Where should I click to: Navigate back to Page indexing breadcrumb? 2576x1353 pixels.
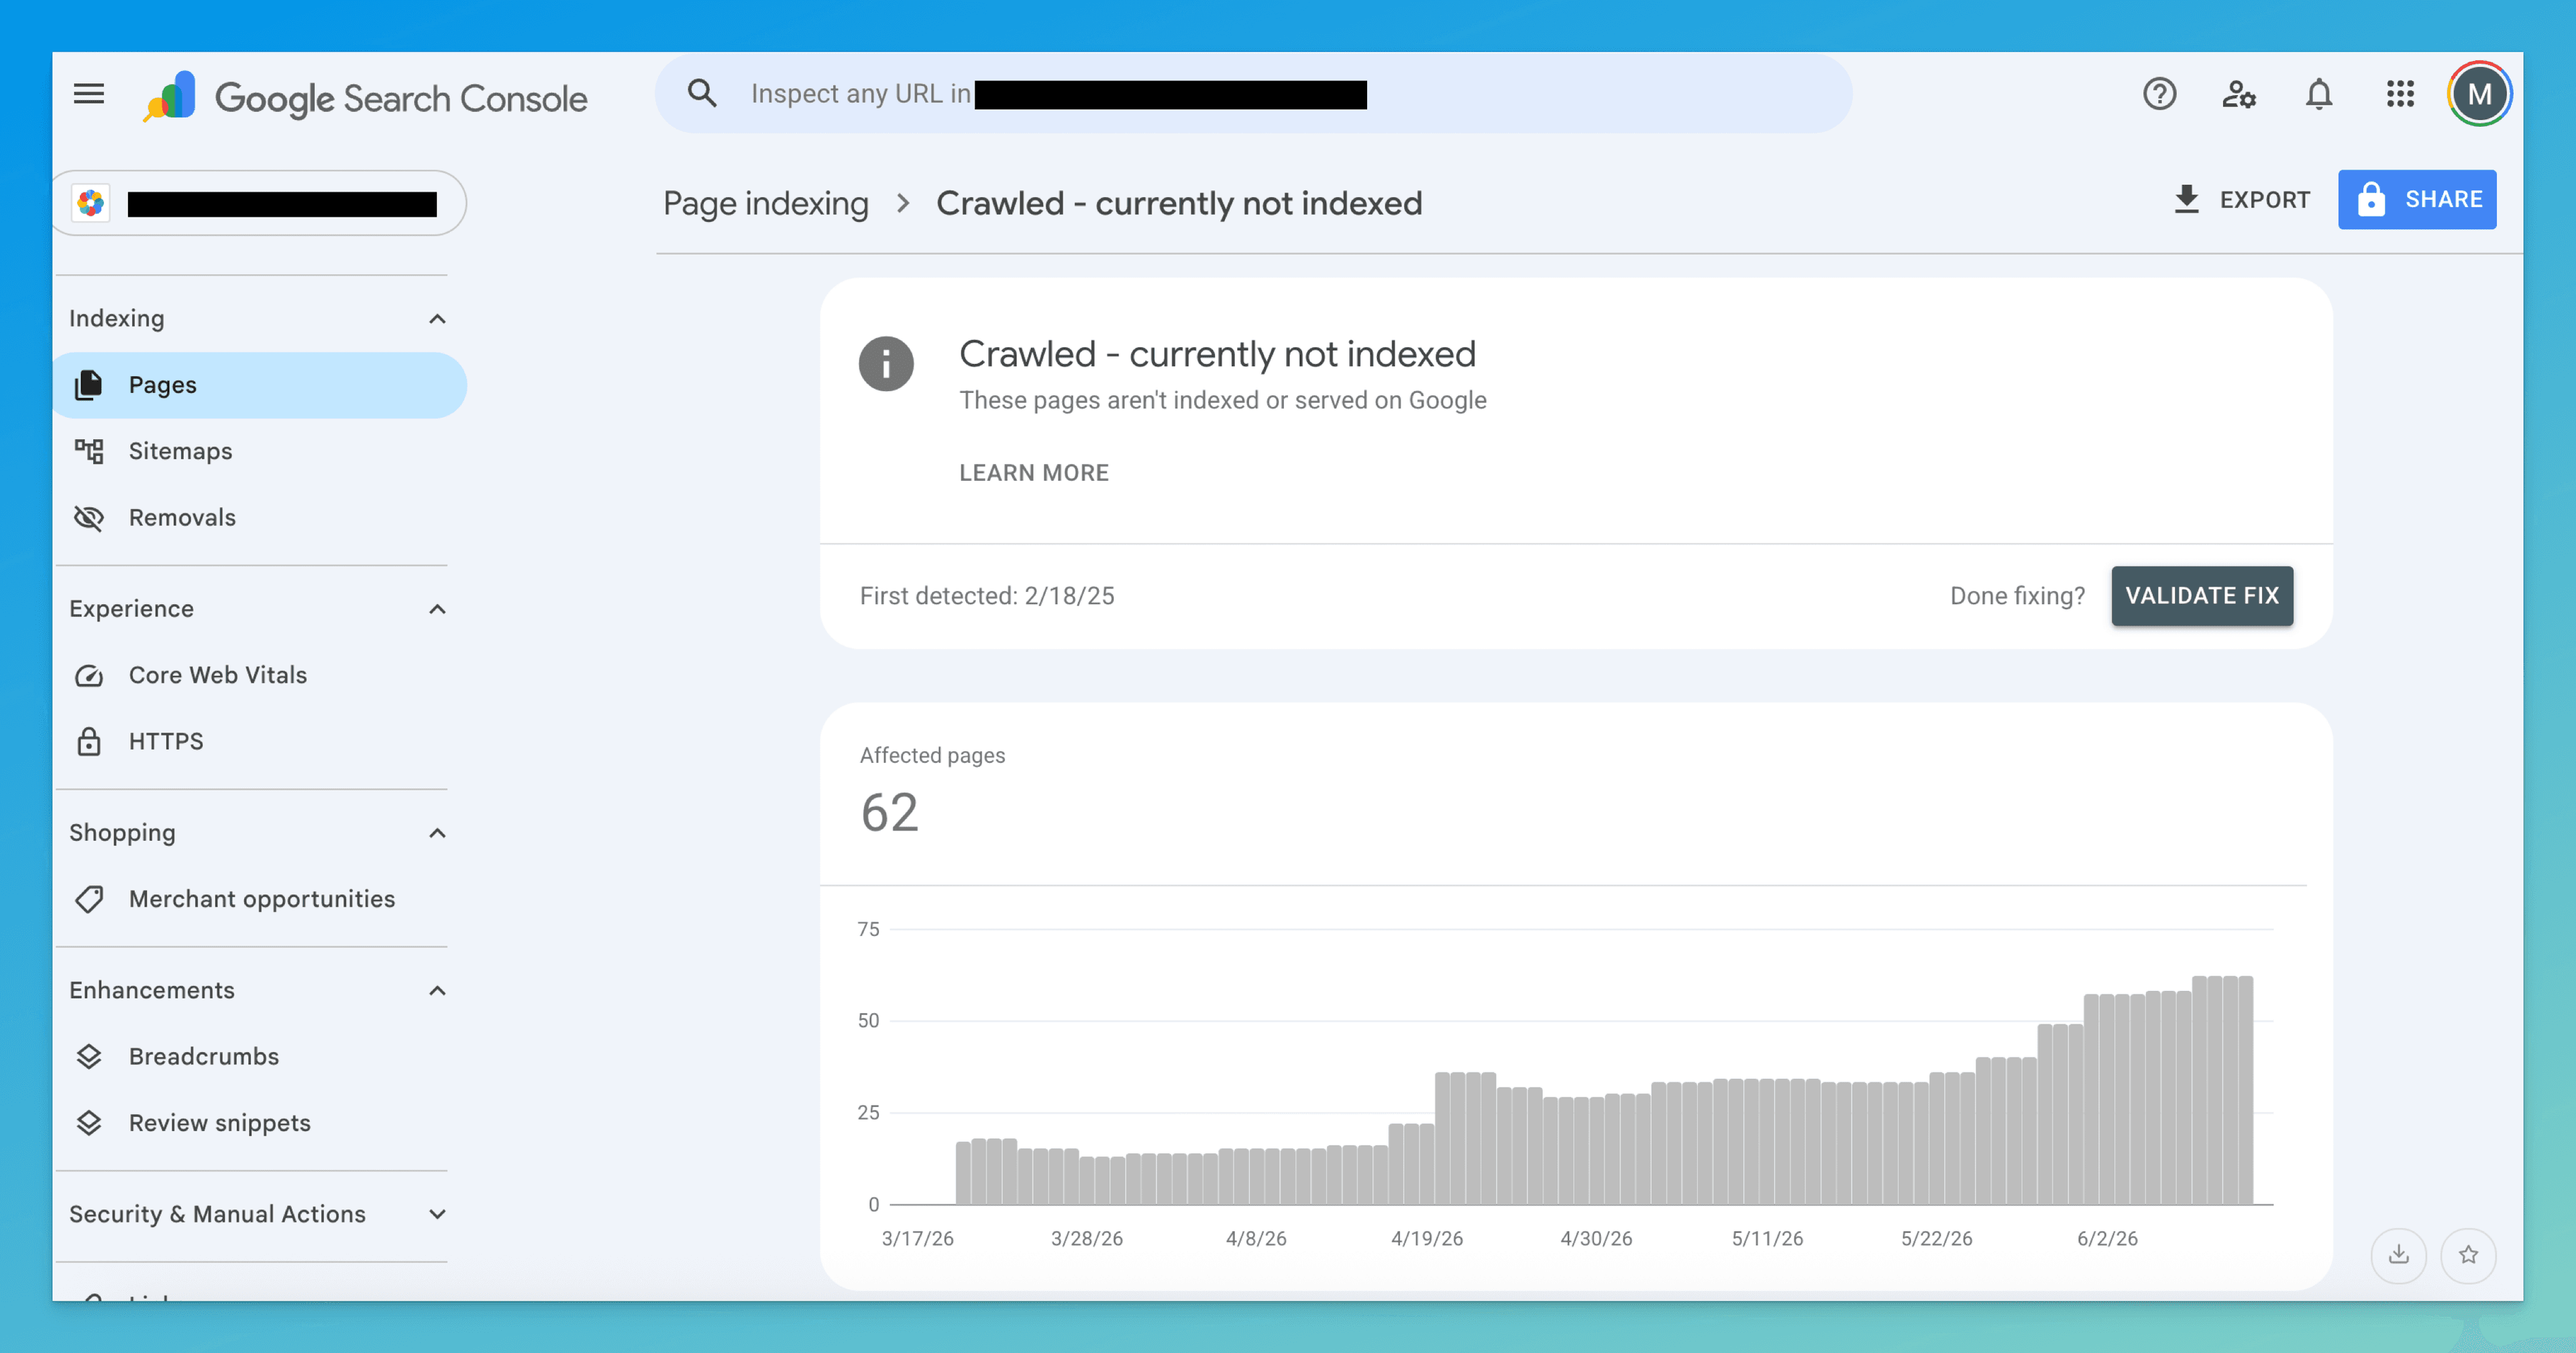(x=766, y=204)
